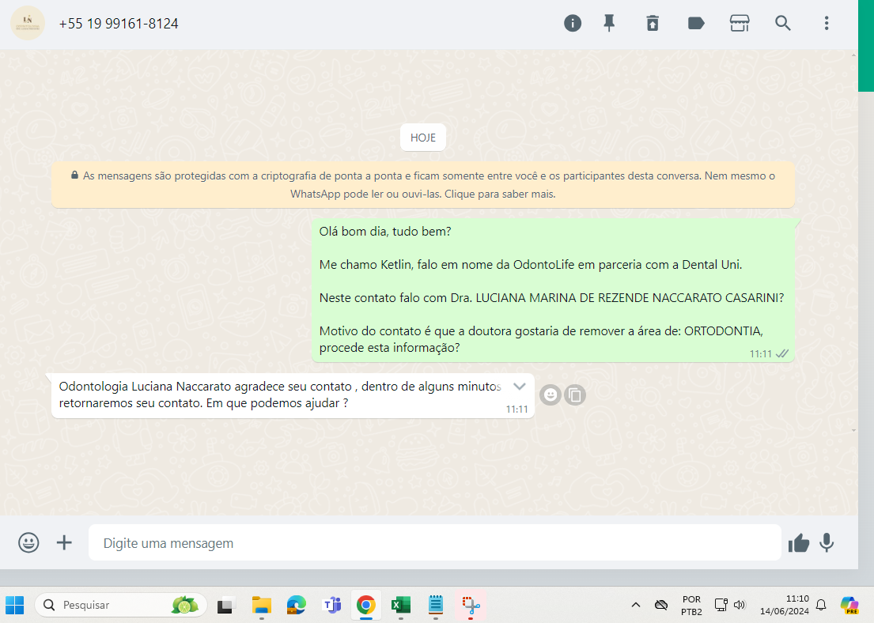Select the phone number +55 19 99161-8124
874x623 pixels.
[119, 24]
